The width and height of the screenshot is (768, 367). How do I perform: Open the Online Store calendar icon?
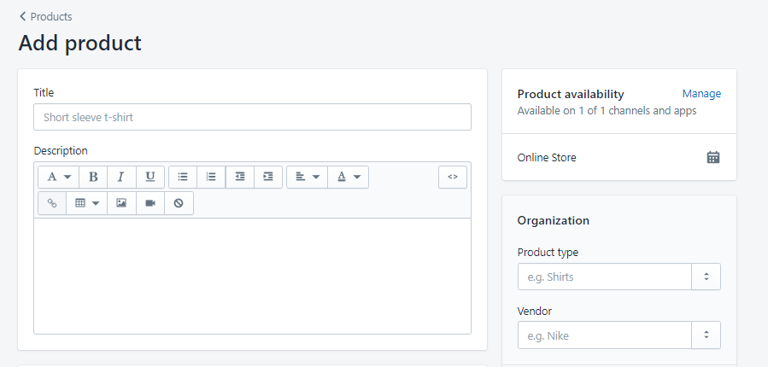click(x=713, y=157)
